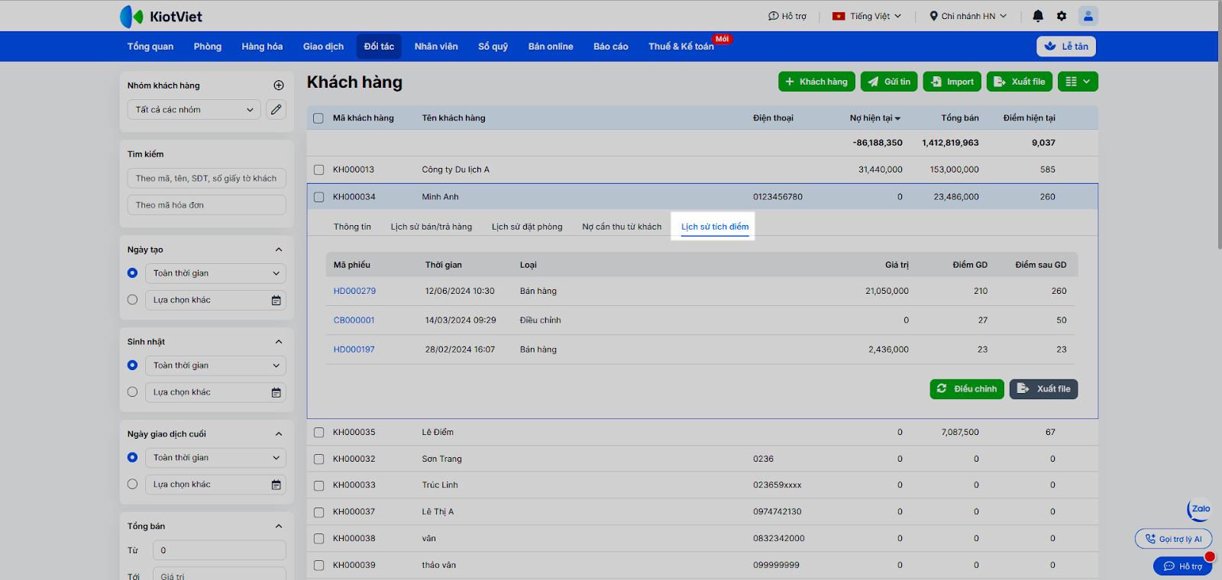Select all customers with header checkbox

[318, 118]
